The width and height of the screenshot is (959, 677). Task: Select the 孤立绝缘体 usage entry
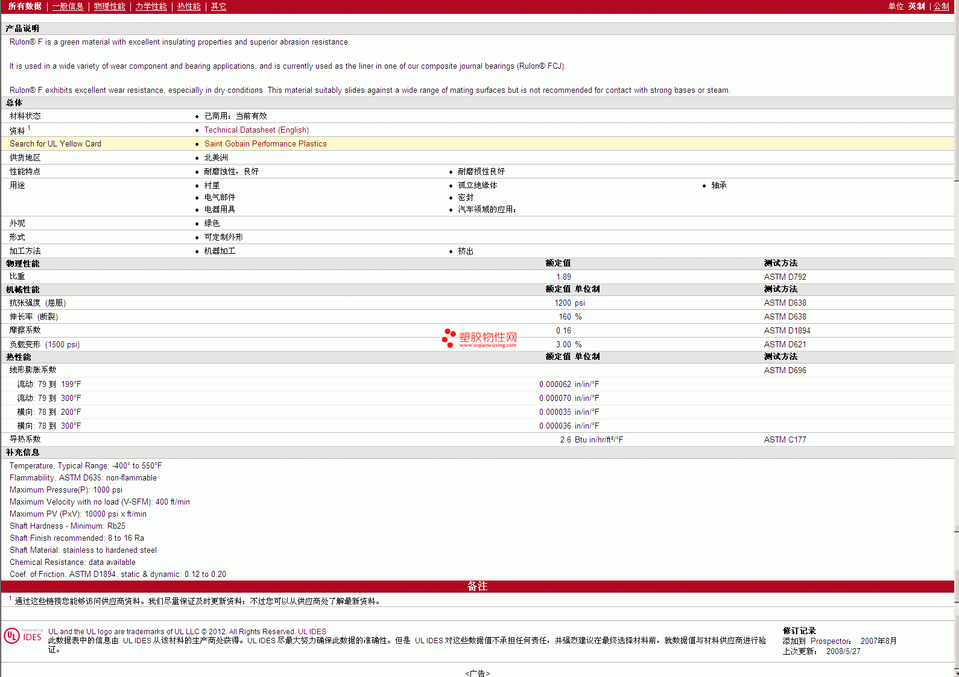point(477,185)
